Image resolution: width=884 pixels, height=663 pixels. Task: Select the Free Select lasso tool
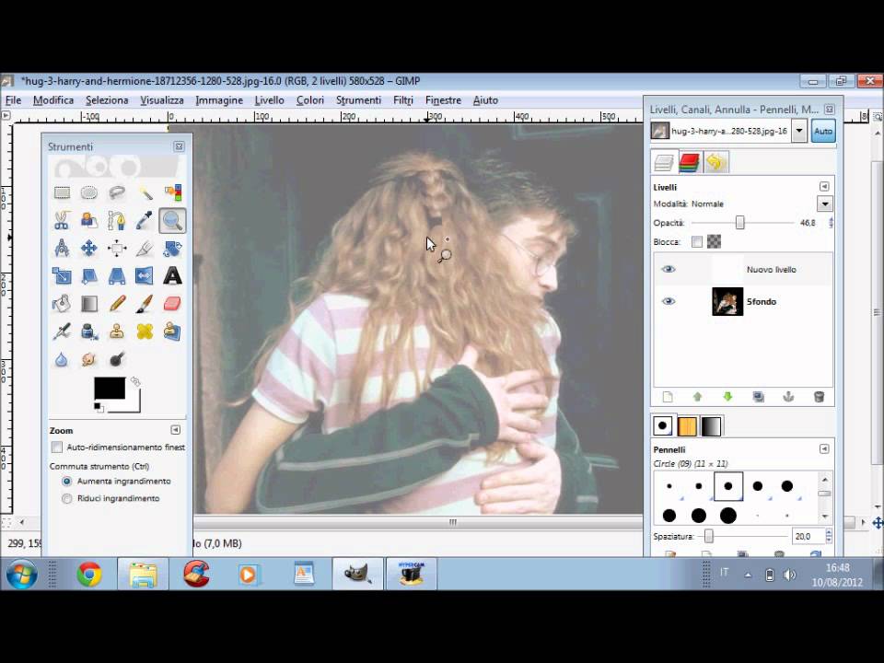[x=117, y=192]
